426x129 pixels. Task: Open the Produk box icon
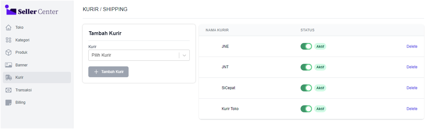pyautogui.click(x=8, y=53)
